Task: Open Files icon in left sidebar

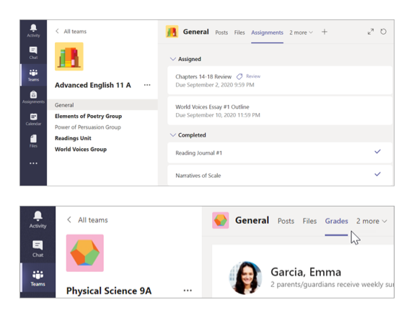Action: [33, 141]
